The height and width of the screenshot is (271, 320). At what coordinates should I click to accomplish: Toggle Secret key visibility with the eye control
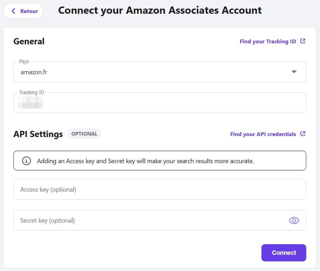pyautogui.click(x=294, y=220)
